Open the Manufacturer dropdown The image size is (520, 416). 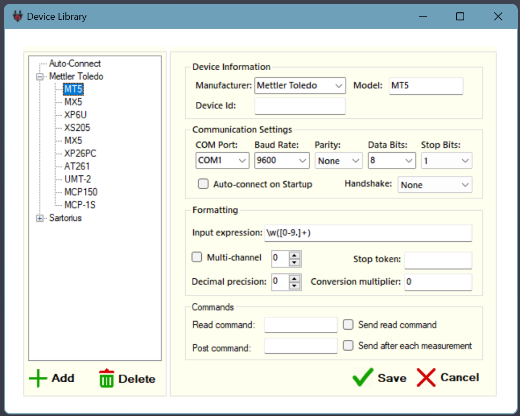pos(300,86)
